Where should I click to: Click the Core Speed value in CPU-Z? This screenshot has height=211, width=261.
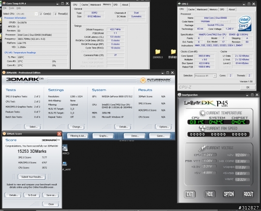[204, 56]
